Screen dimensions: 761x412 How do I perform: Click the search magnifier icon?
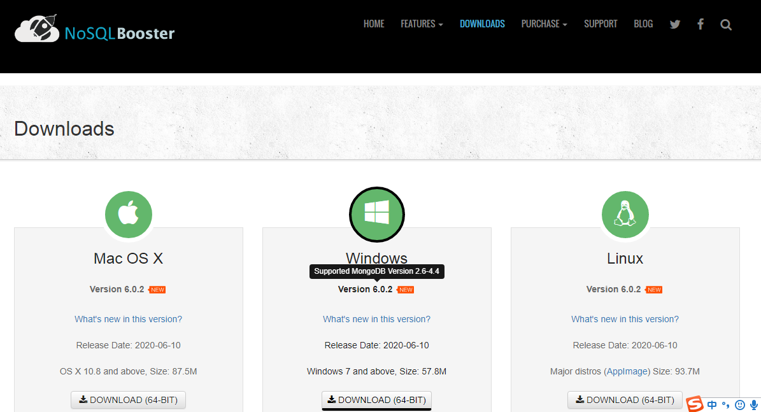(725, 25)
